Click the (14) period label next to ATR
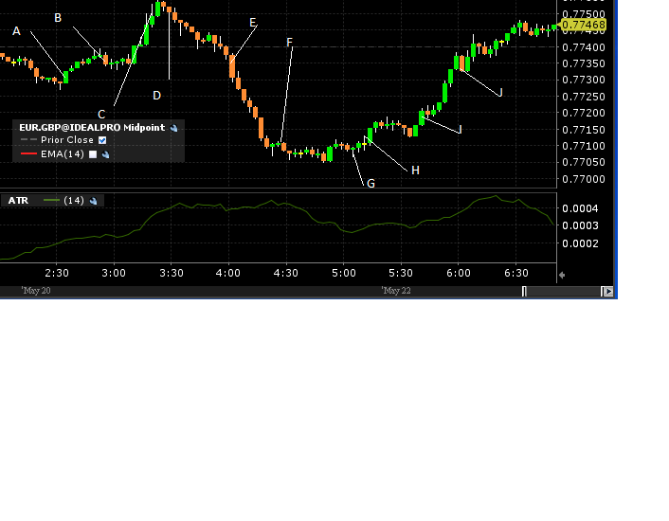 pyautogui.click(x=74, y=201)
